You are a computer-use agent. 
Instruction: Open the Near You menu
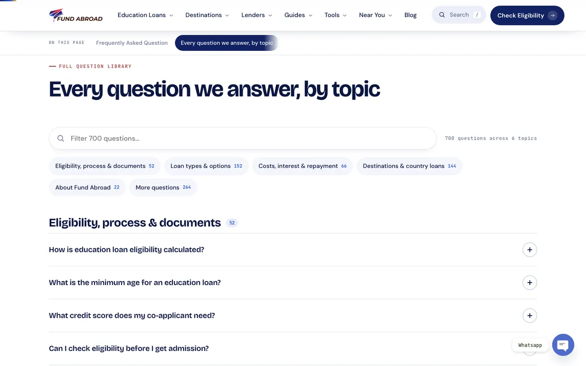[376, 15]
